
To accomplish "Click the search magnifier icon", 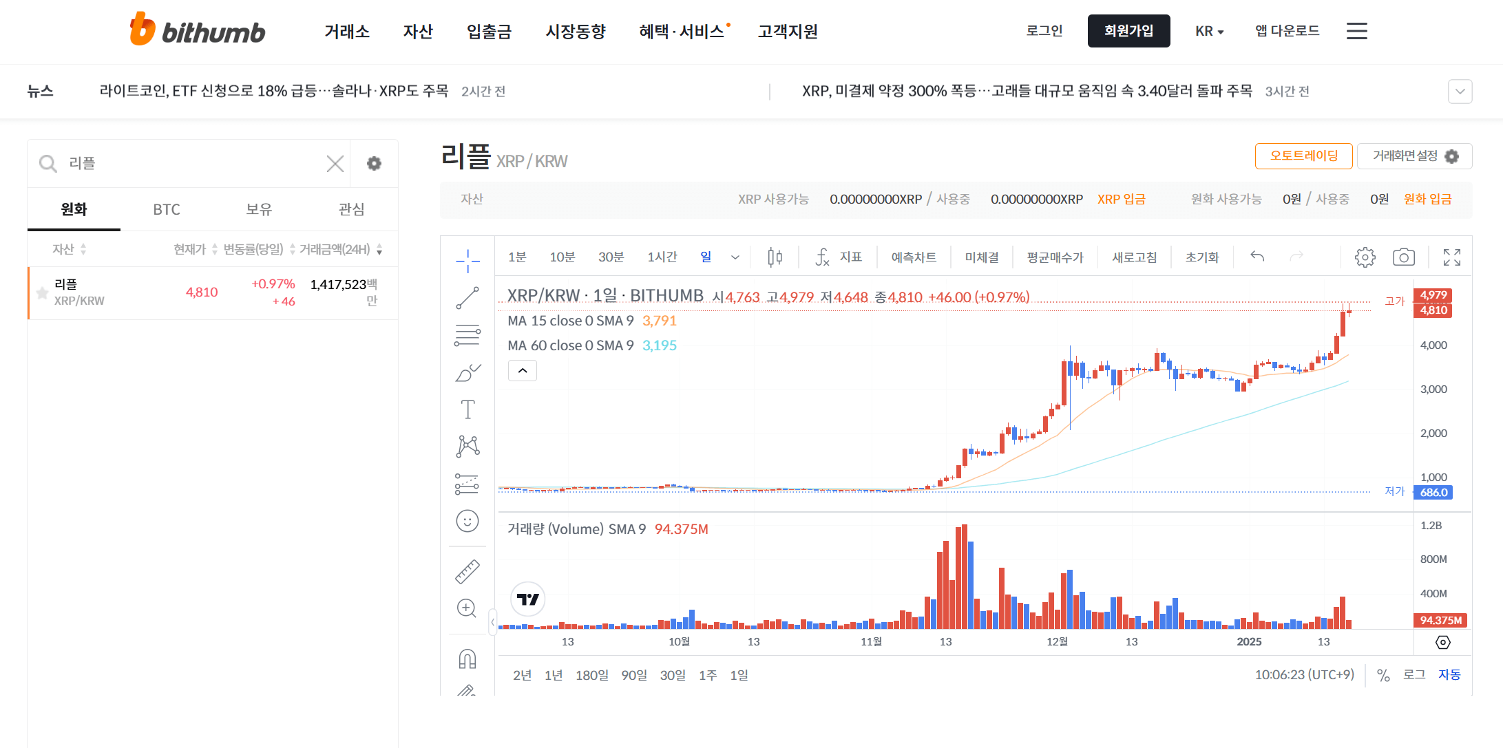I will click(48, 163).
